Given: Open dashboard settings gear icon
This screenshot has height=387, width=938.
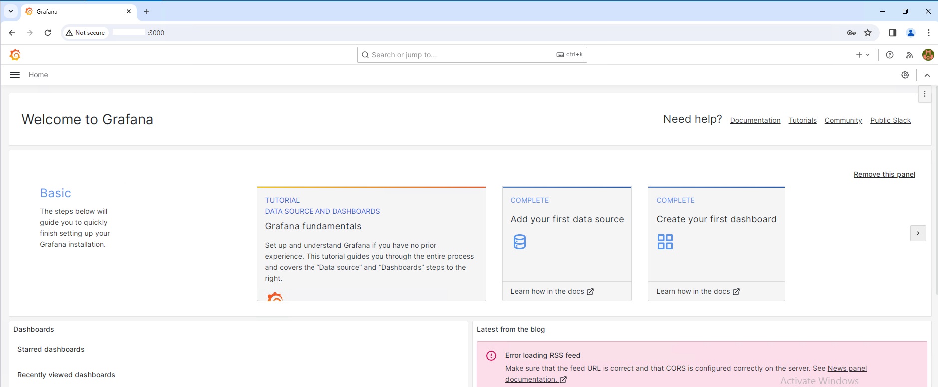Looking at the screenshot, I should [905, 75].
